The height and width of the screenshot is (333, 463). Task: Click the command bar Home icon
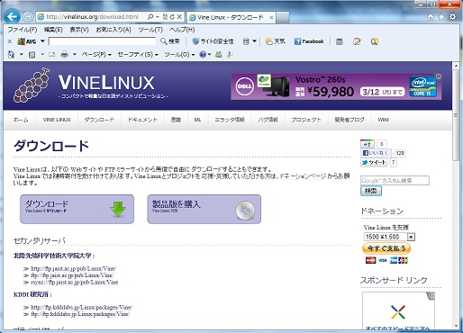pos(12,54)
